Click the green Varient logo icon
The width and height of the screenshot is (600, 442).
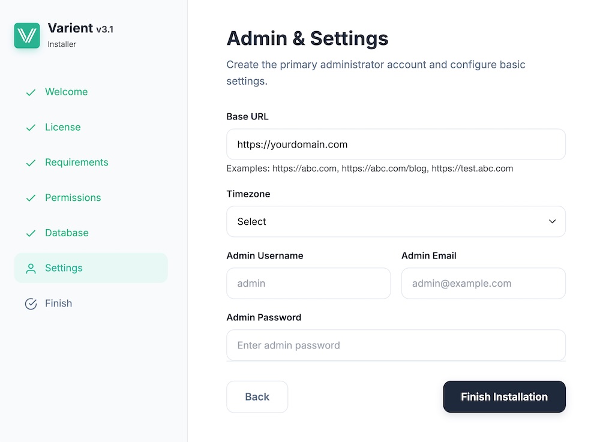[x=27, y=35]
